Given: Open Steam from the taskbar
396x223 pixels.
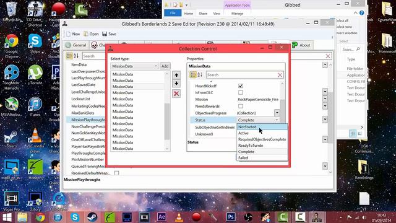Looking at the screenshot, I should pyautogui.click(x=92, y=217).
